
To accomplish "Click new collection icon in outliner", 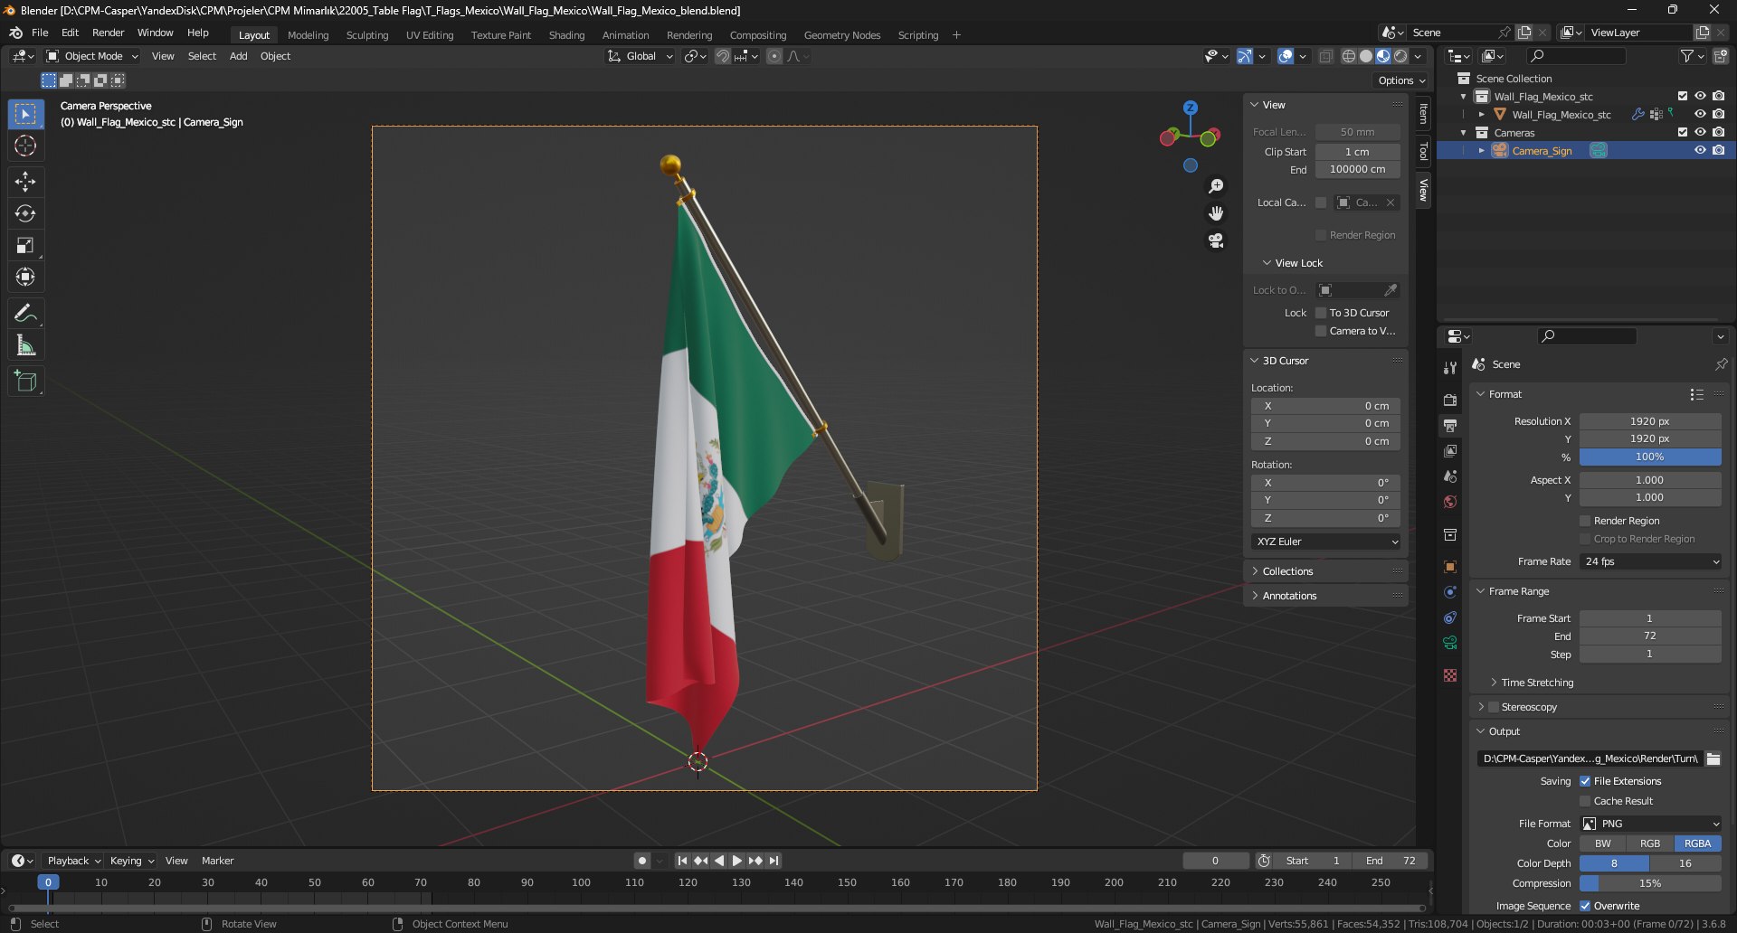I will tap(1720, 56).
